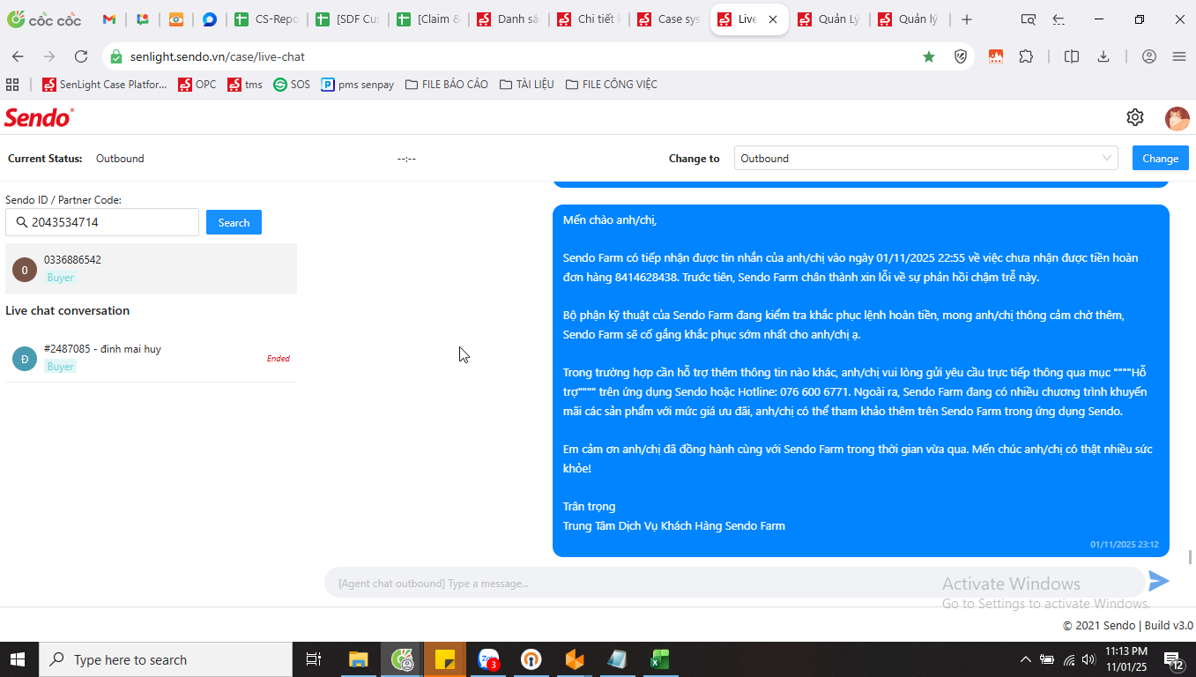Show hidden system tray icons chevron
Screen dimensions: 1196x677
coord(1025,659)
